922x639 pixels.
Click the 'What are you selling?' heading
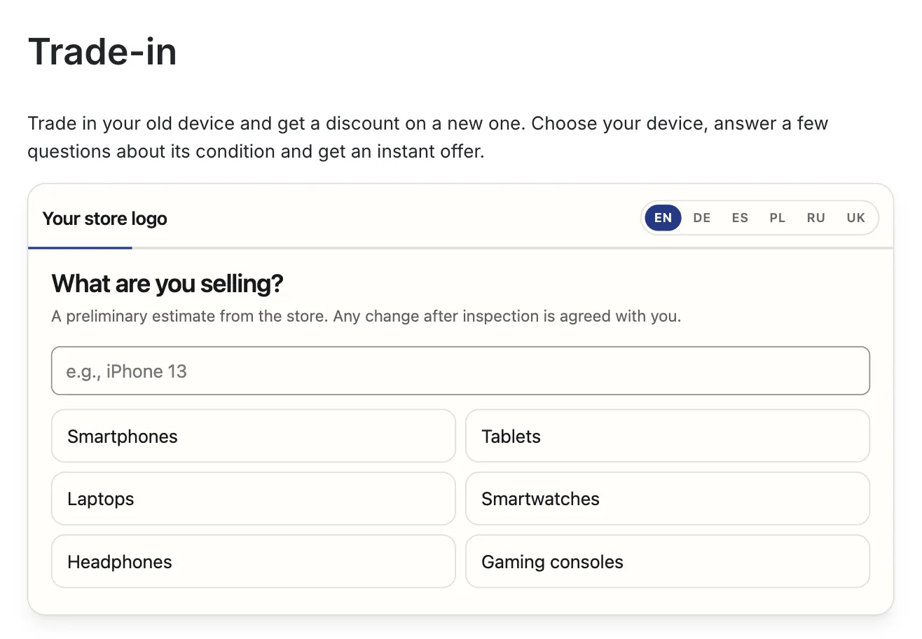pyautogui.click(x=167, y=284)
